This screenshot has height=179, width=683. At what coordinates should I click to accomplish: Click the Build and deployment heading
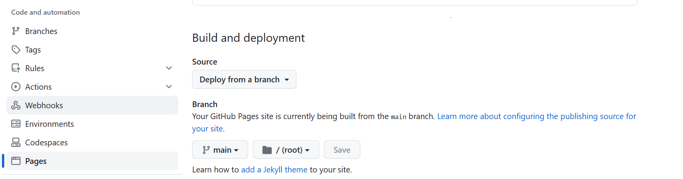click(249, 38)
